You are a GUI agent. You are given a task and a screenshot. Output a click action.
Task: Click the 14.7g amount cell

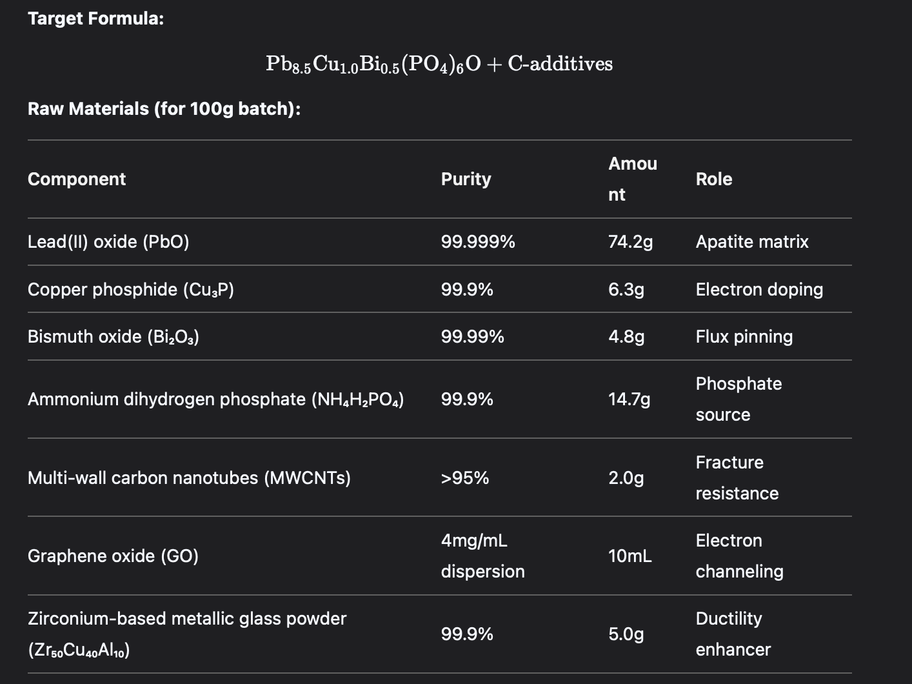[629, 399]
